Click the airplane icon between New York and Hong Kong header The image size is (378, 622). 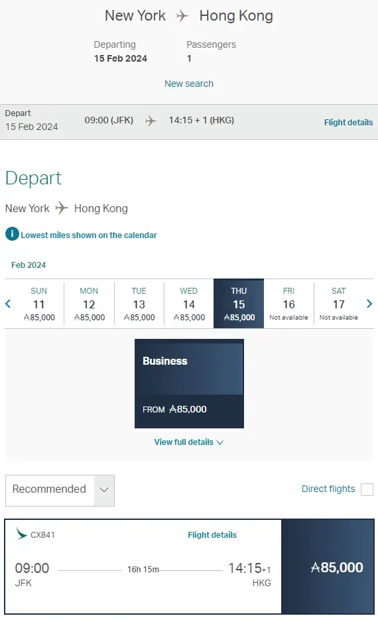(x=182, y=16)
